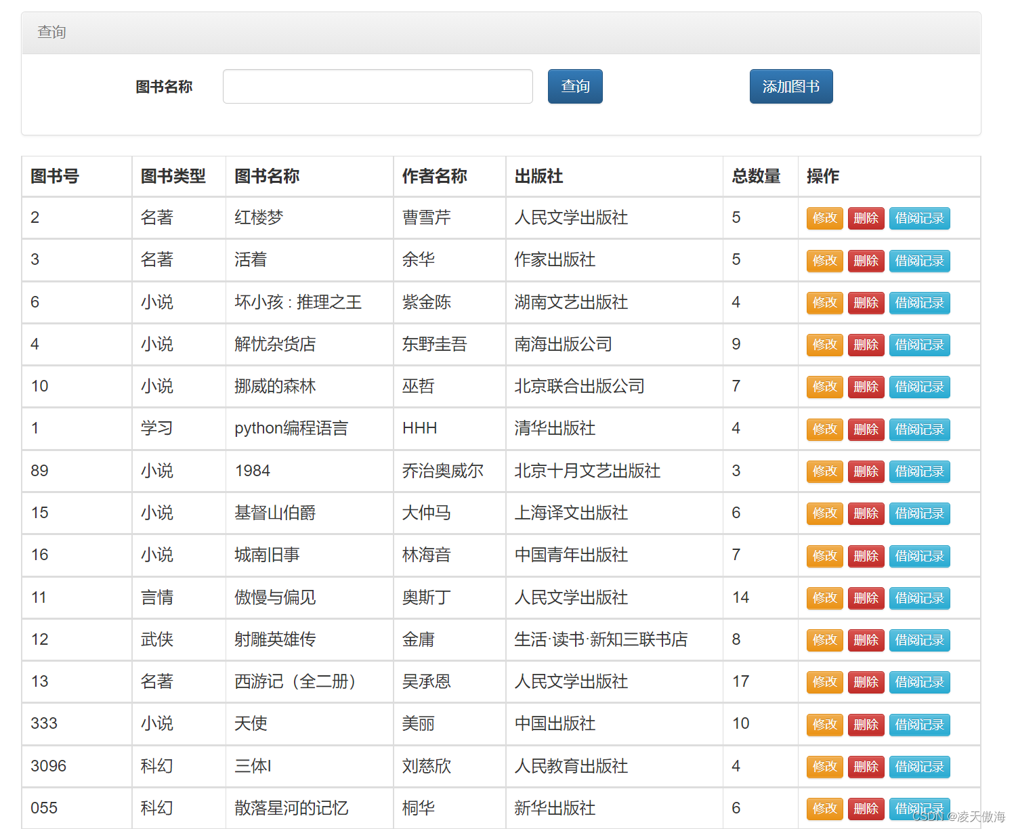1016x829 pixels.
Task: View 借阅记录 for 三体I
Action: pyautogui.click(x=920, y=767)
